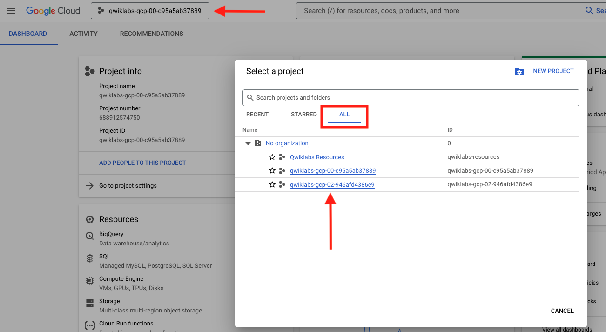
Task: Click the value under Project name
Action: 142,95
